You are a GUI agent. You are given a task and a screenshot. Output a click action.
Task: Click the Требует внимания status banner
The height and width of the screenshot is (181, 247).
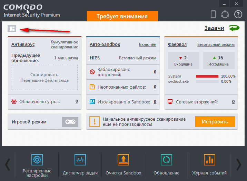point(122,16)
